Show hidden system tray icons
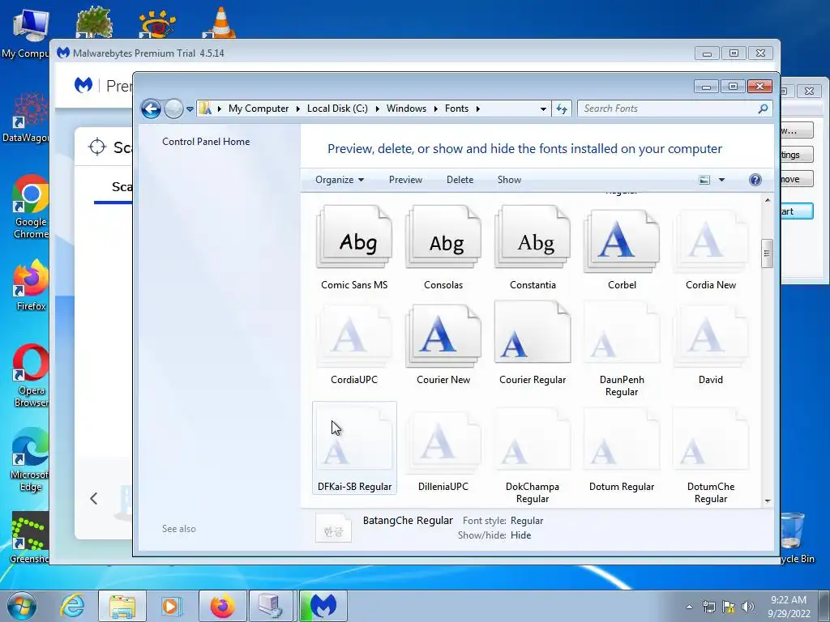 [689, 607]
